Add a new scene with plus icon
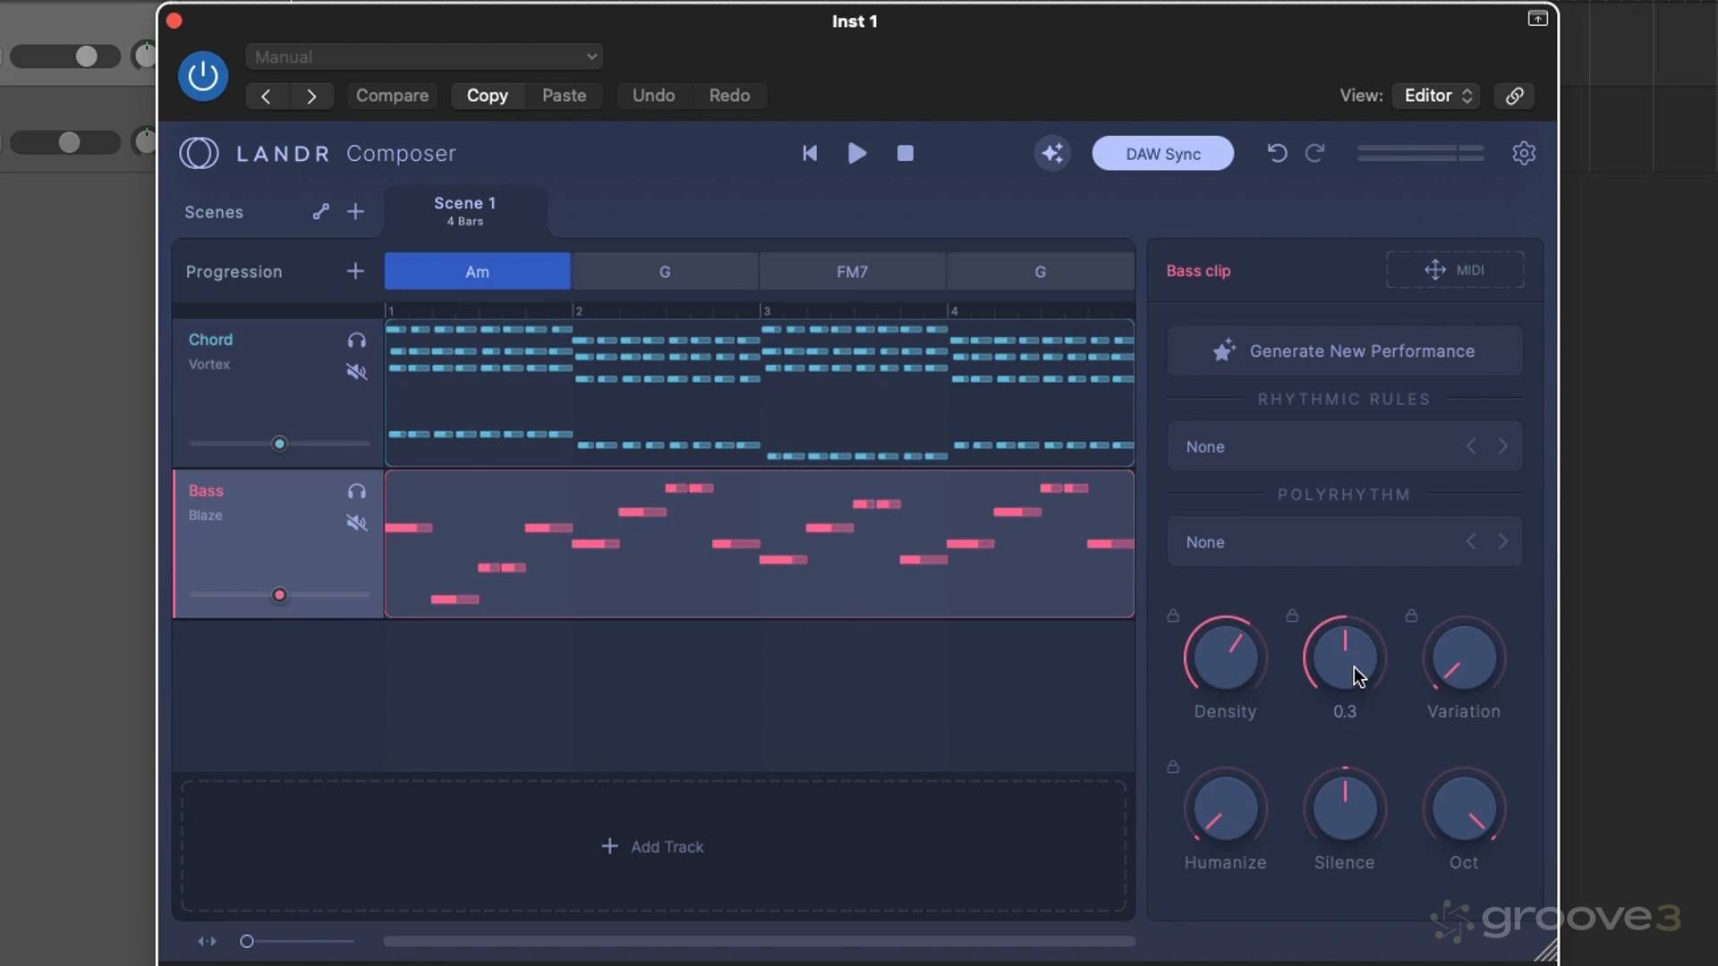The width and height of the screenshot is (1718, 966). coord(356,211)
